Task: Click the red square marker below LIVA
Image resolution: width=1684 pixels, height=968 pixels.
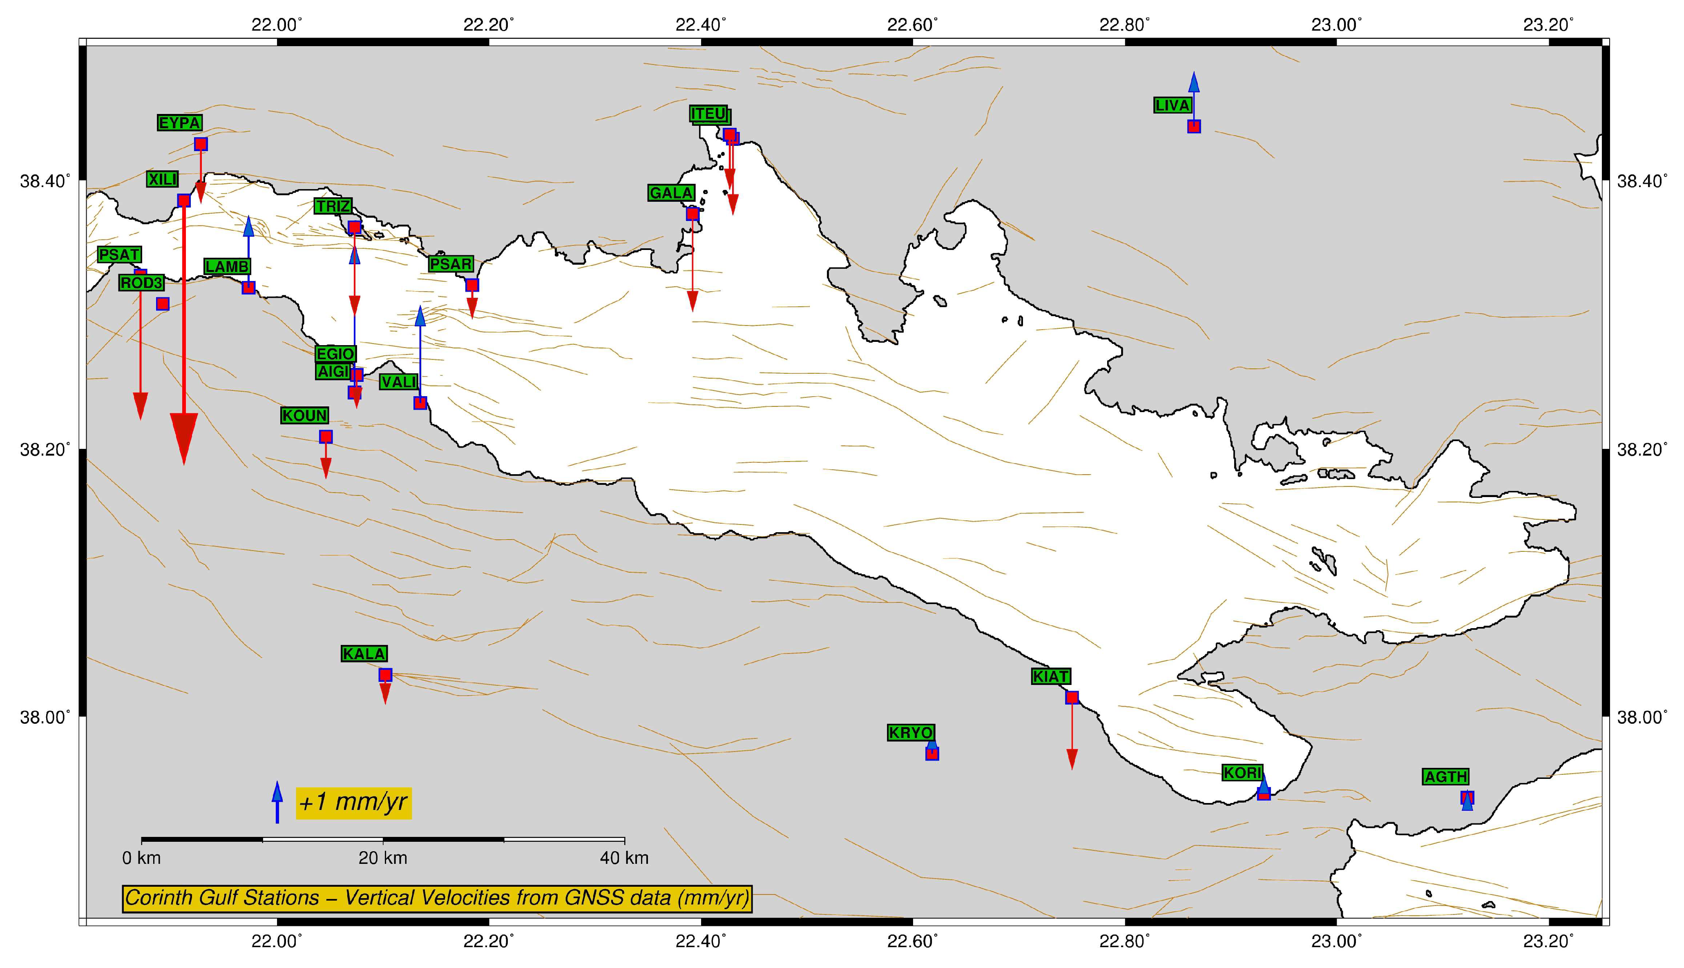Action: tap(1194, 126)
